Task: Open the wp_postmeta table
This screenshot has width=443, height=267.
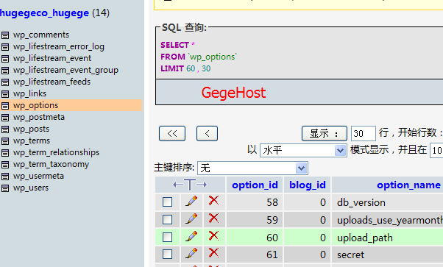Action: pos(39,117)
